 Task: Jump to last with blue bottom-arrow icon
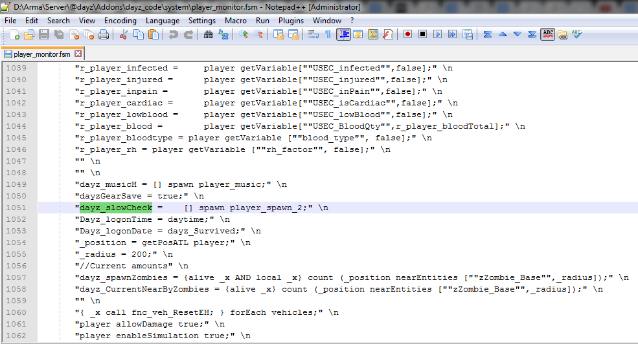[532, 34]
